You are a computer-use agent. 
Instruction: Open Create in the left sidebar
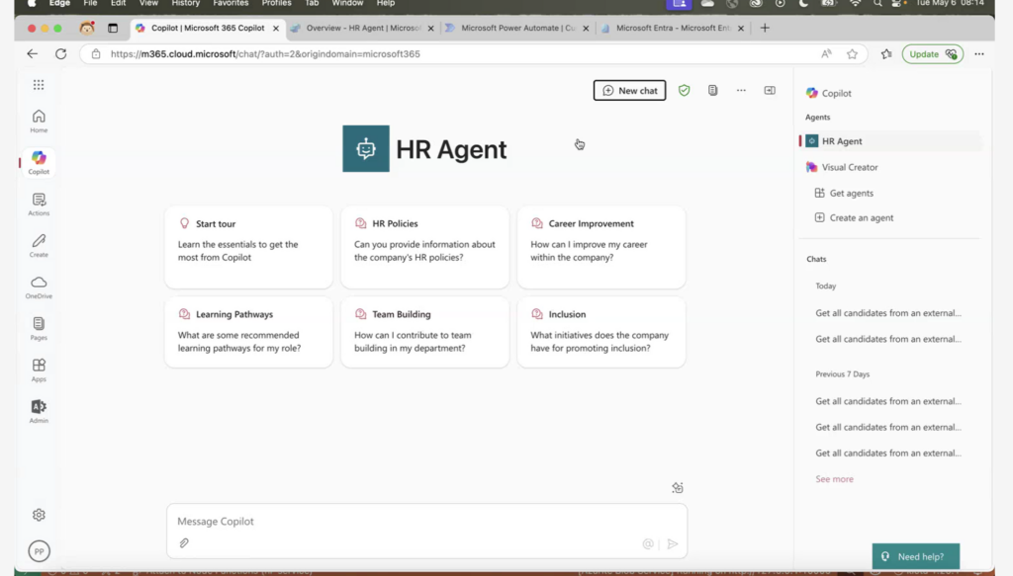39,245
